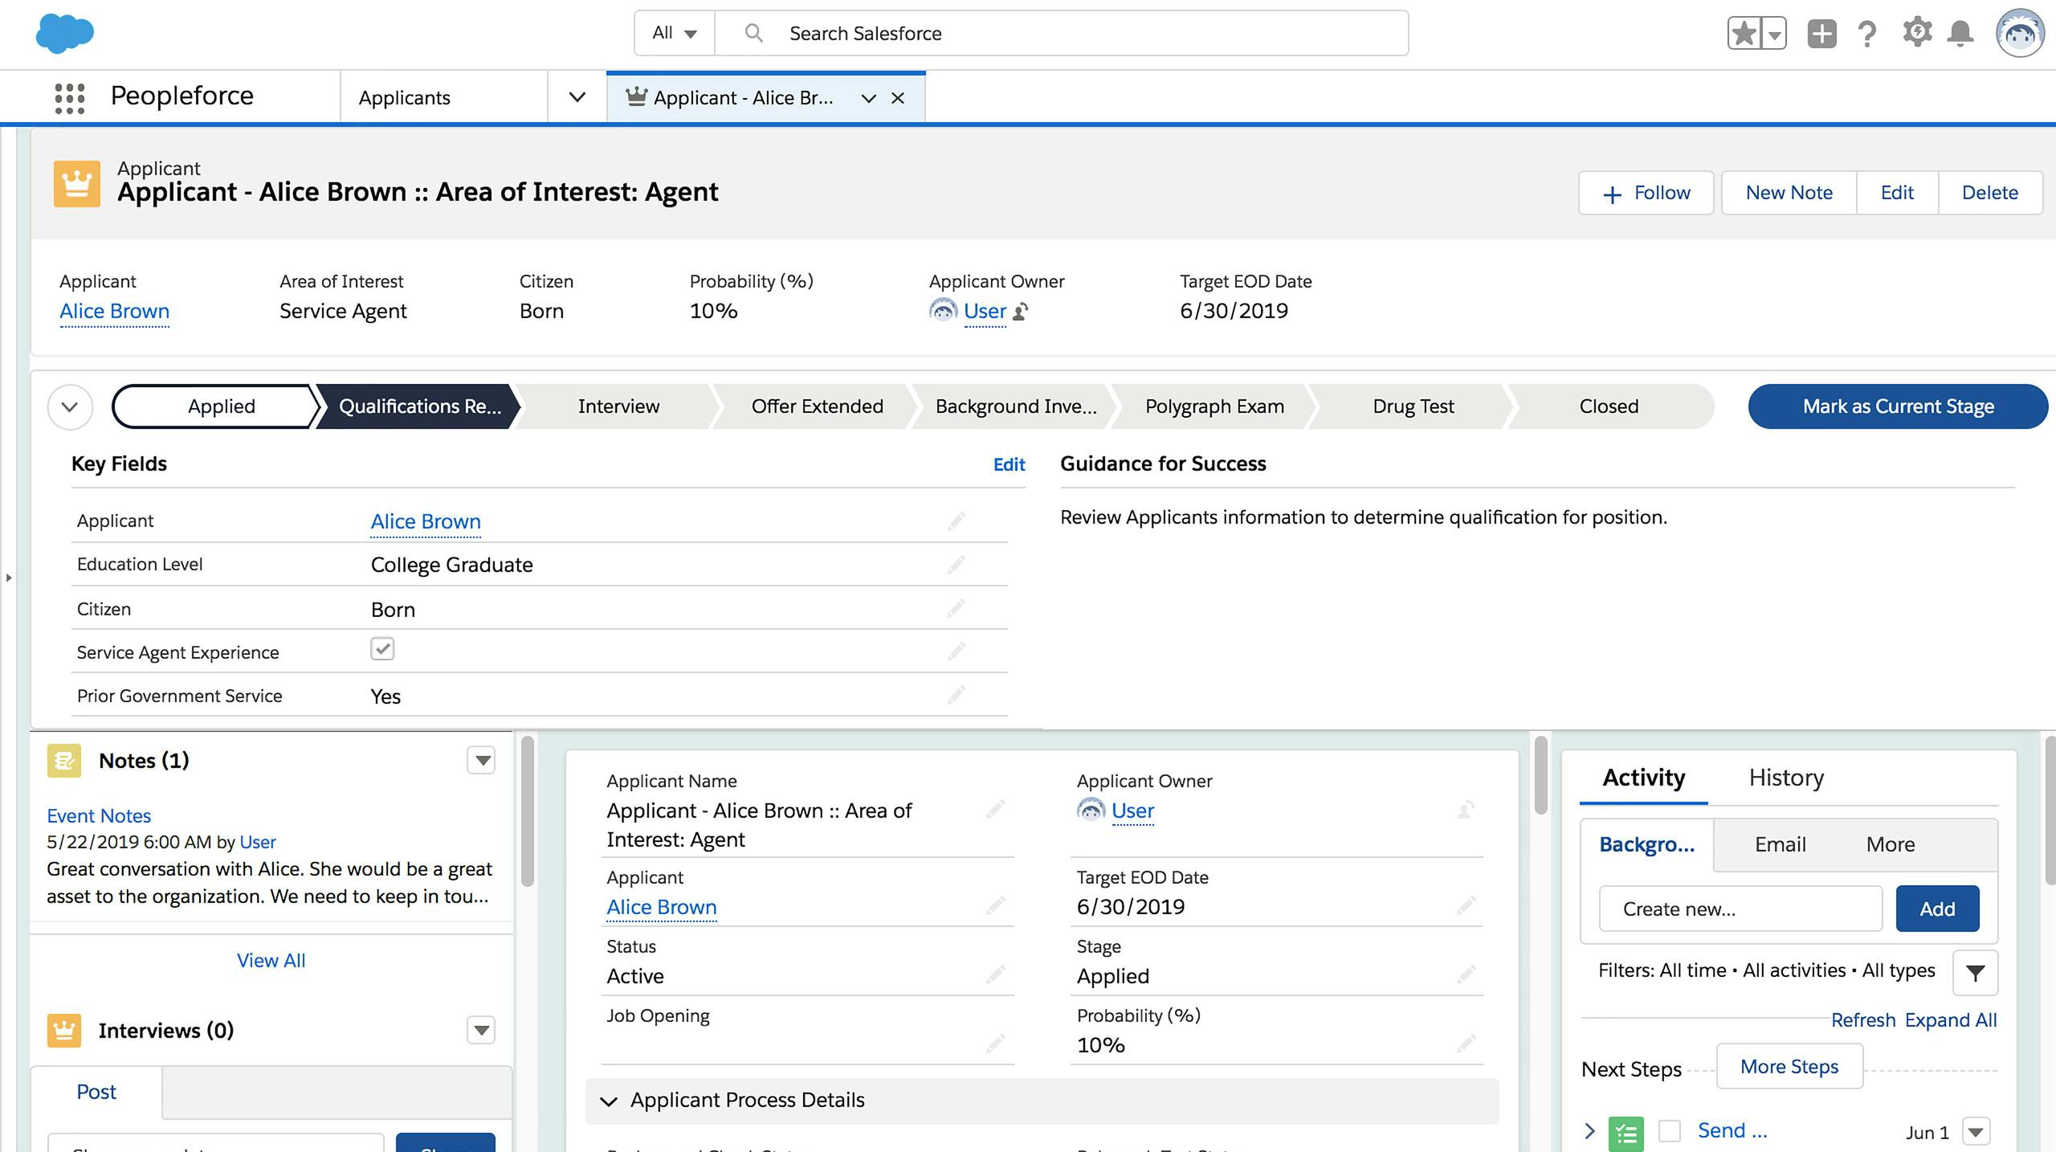Click the change owner icon in detail section
Viewport: 2056px width, 1152px height.
coord(1466,810)
